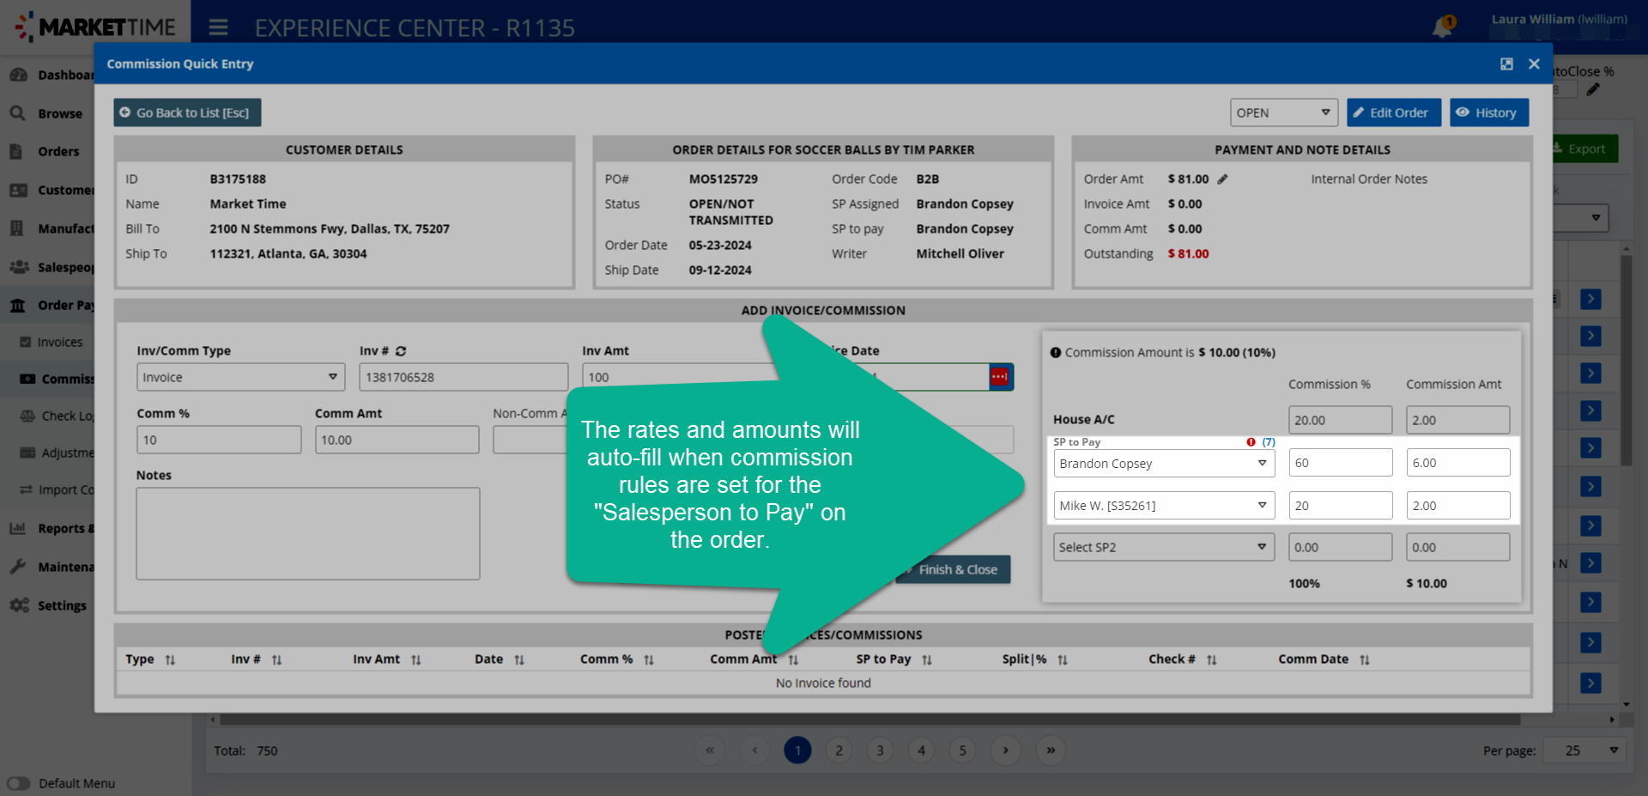The height and width of the screenshot is (796, 1648).
Task: Refresh the Inv # number
Action: coord(401,351)
